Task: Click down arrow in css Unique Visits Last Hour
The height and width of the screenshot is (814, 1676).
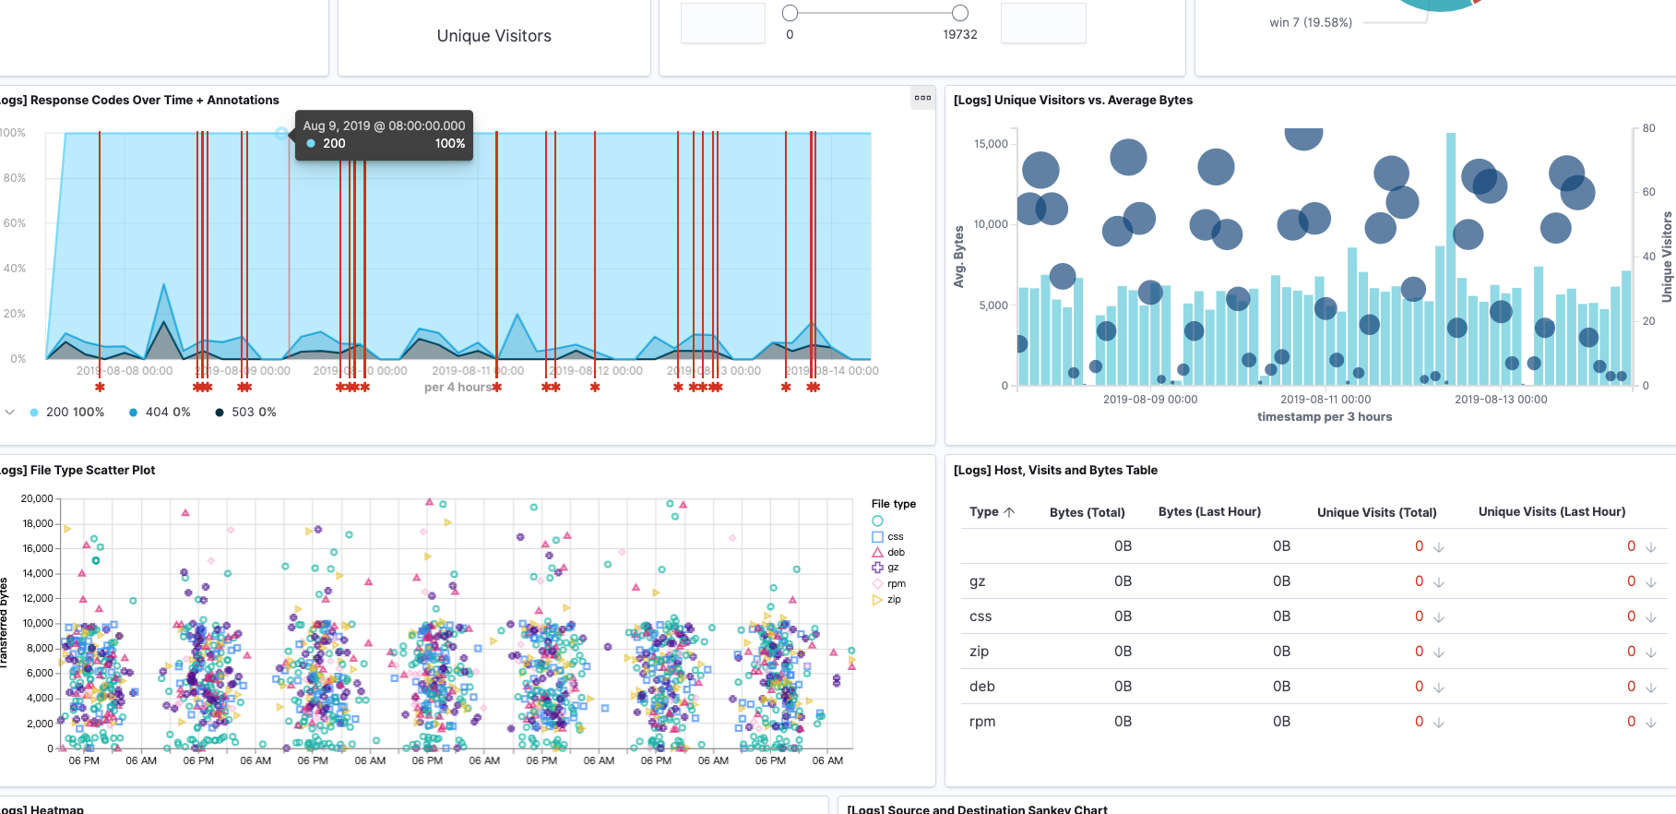Action: pyautogui.click(x=1651, y=617)
